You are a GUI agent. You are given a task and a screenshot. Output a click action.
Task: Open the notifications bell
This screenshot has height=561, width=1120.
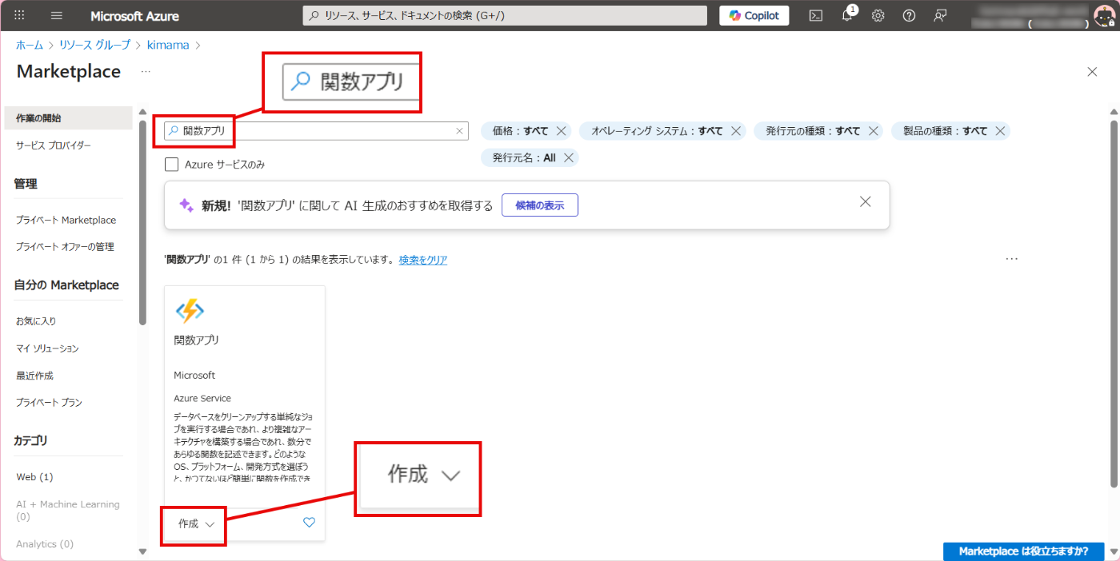click(847, 16)
